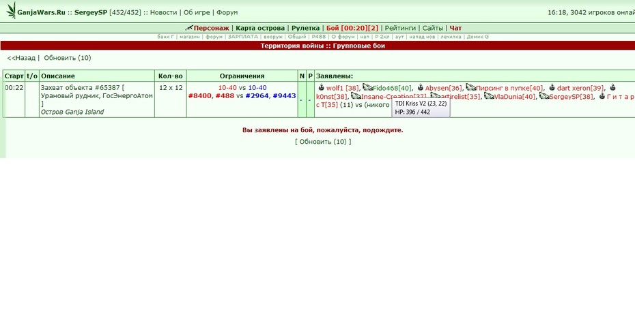The image size is (635, 310).
Task: Open player Abysen[36] profile
Action: [x=443, y=88]
